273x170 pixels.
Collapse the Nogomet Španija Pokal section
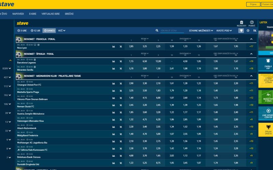pyautogui.click(x=251, y=54)
